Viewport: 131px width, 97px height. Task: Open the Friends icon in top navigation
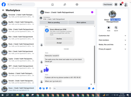[x=65, y=4]
